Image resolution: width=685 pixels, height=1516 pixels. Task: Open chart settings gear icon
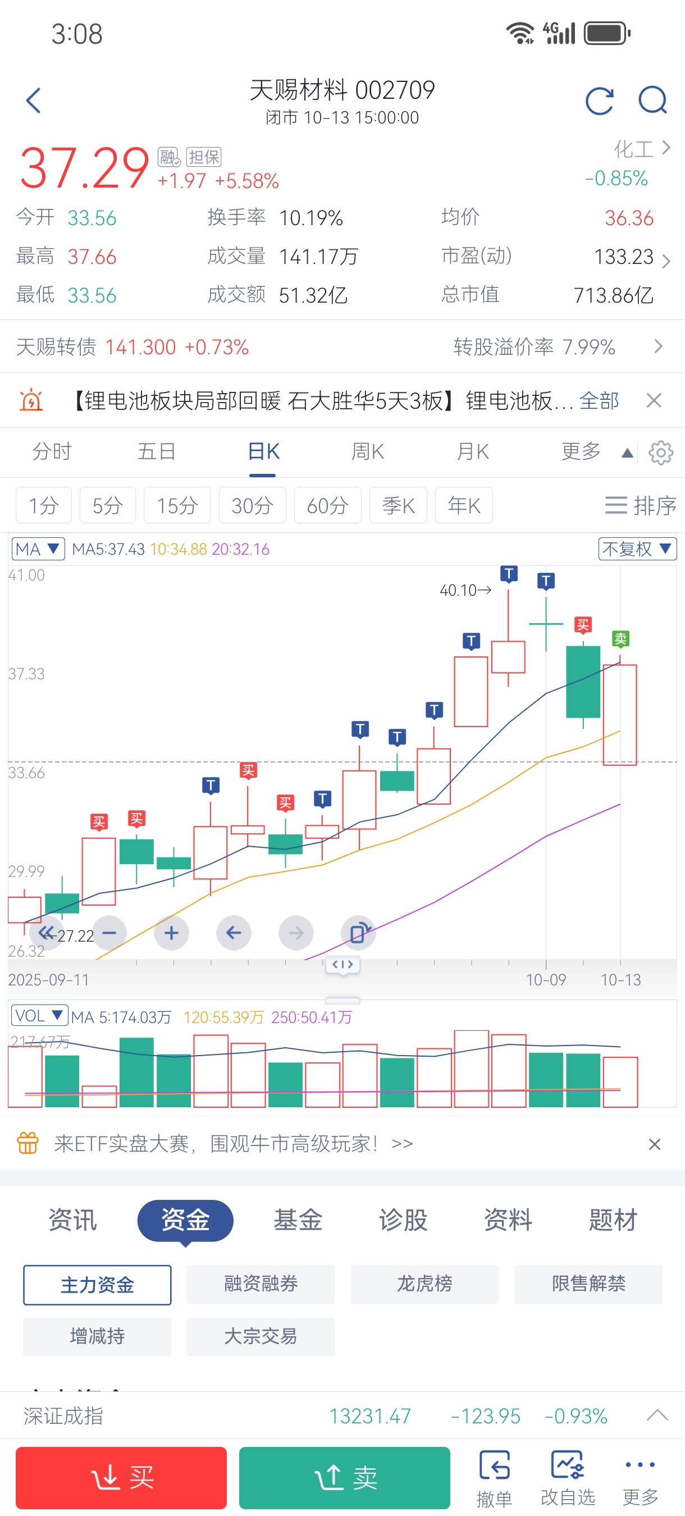coord(660,453)
